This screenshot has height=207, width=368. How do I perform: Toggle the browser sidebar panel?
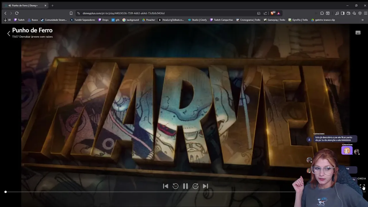(x=342, y=13)
